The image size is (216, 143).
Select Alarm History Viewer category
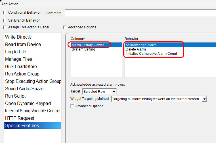[88, 45]
